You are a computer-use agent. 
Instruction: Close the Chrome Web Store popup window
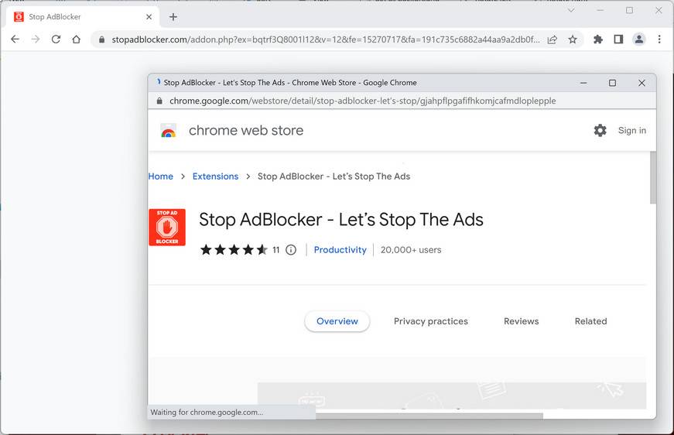pos(641,83)
